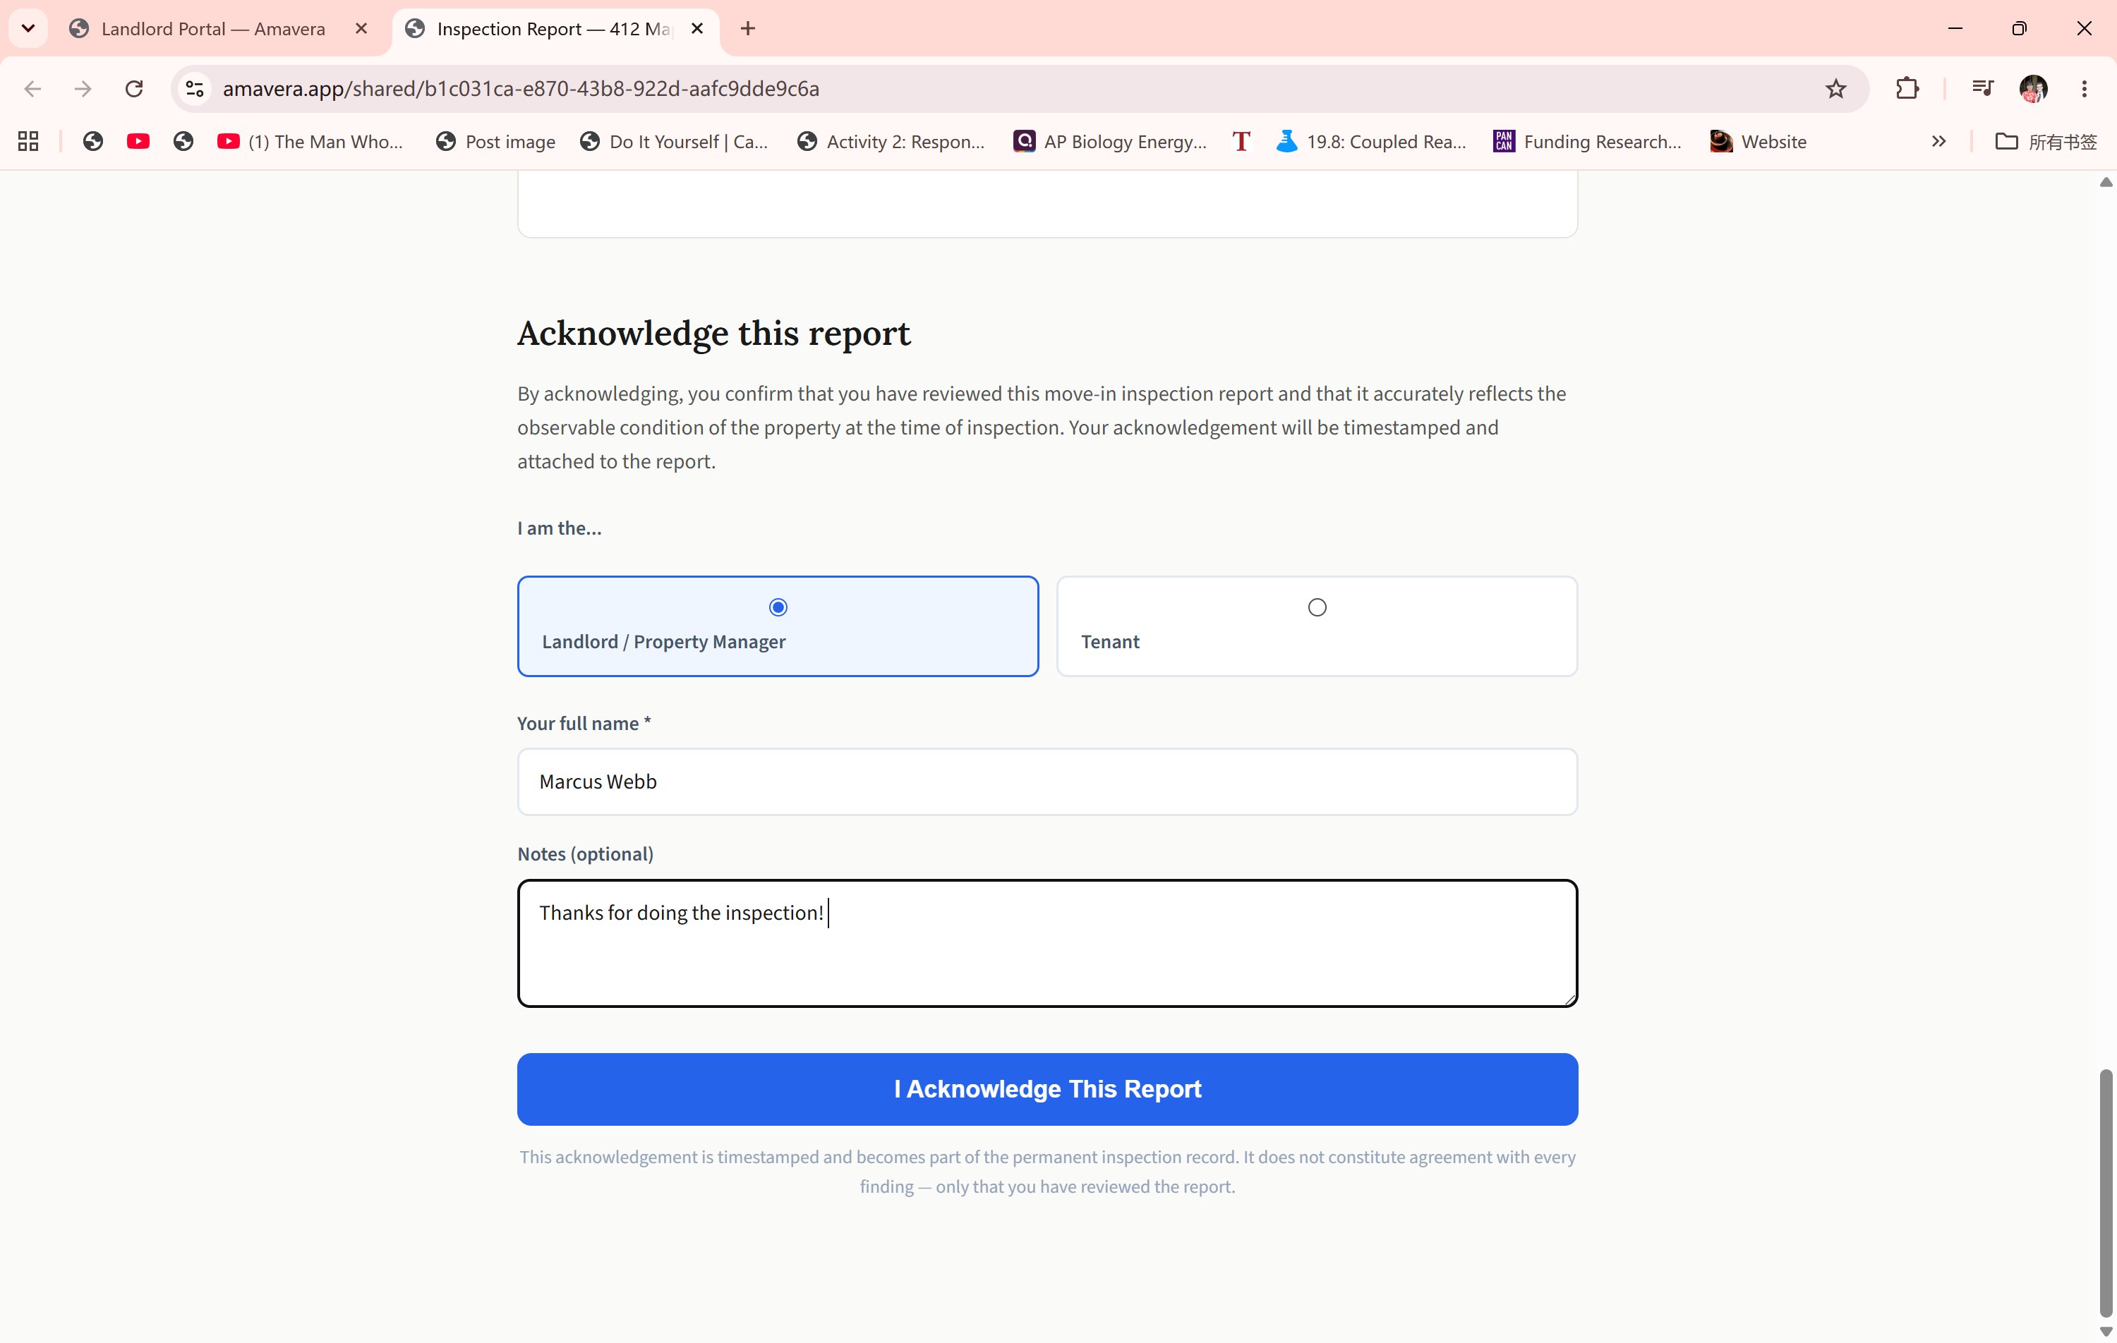Expand hidden bookmarks chevron
Image resolution: width=2117 pixels, height=1343 pixels.
tap(1938, 142)
